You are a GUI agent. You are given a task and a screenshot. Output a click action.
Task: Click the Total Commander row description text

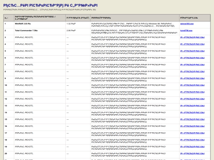[135, 32]
